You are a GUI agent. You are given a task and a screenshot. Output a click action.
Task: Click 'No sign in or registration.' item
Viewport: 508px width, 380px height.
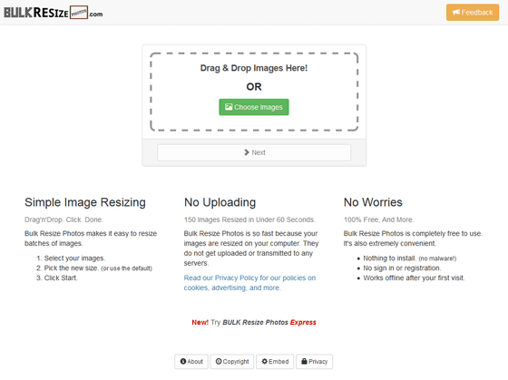pos(402,268)
